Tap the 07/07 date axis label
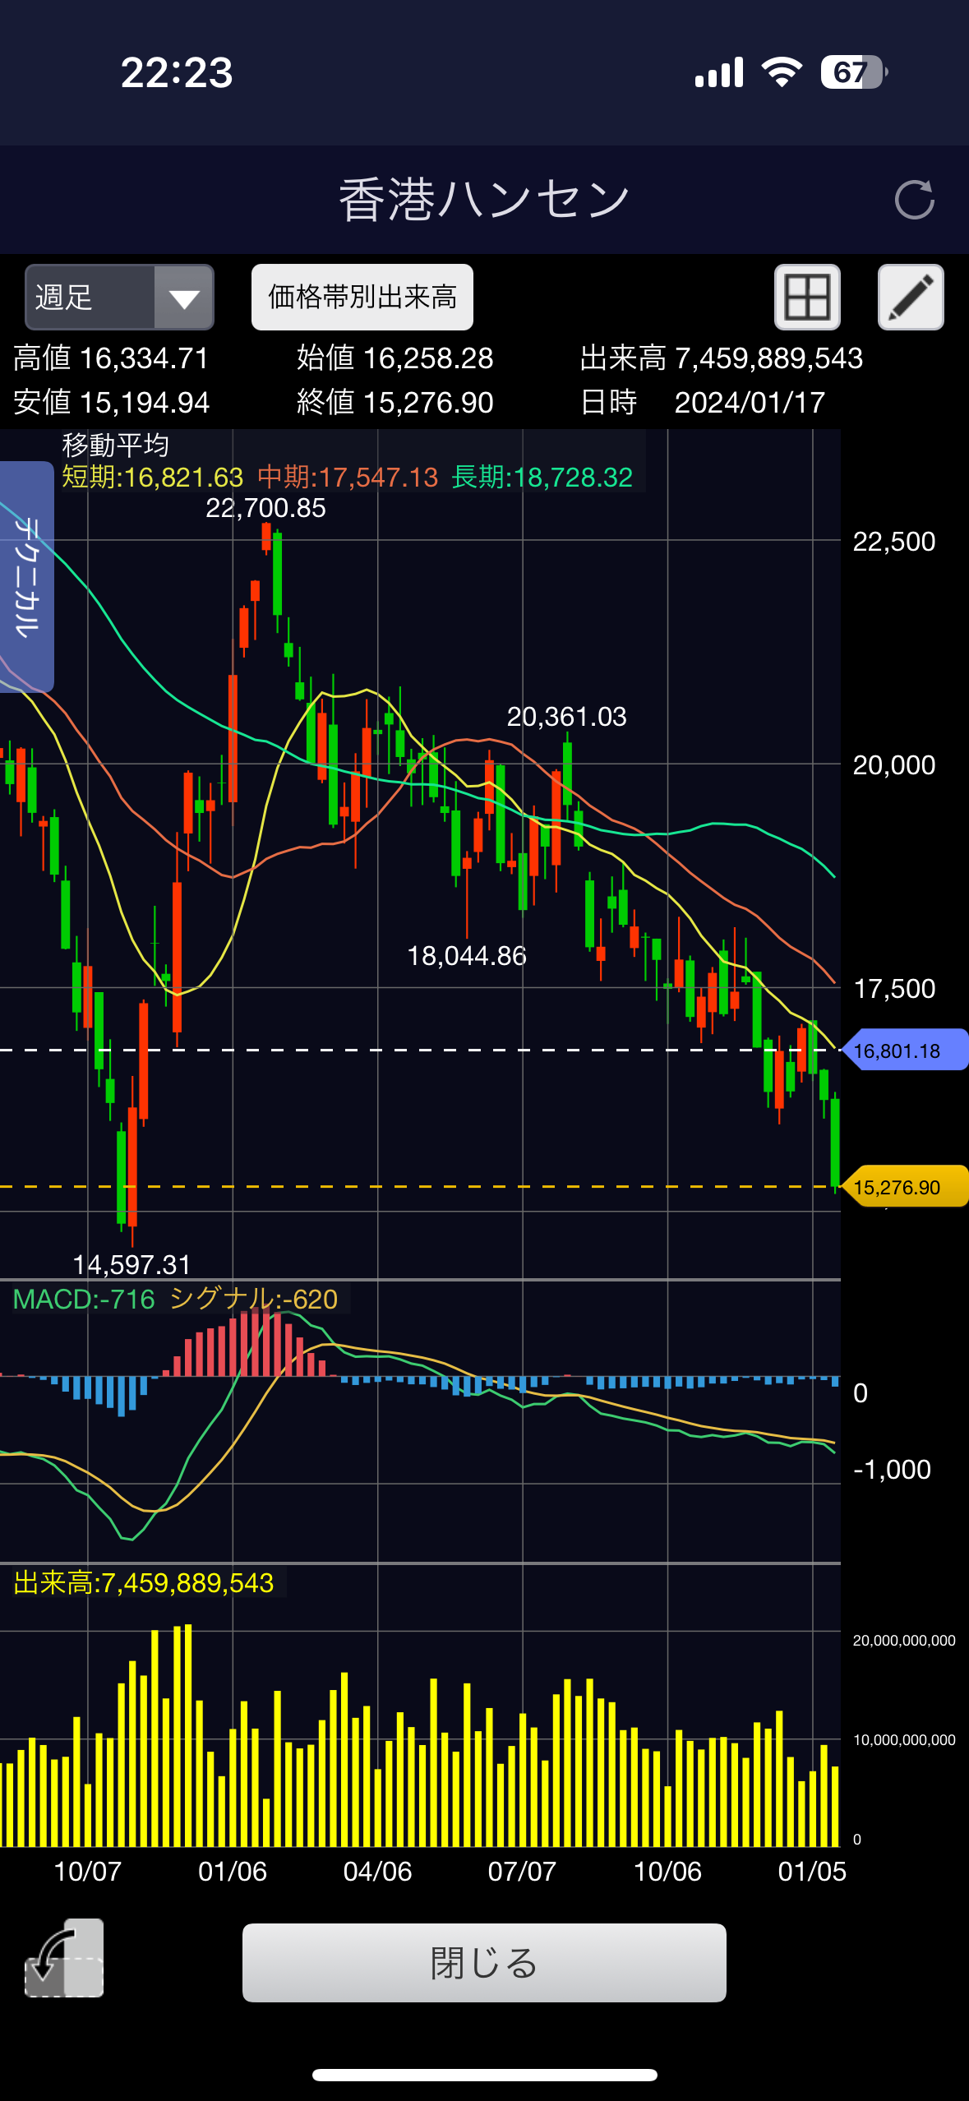 522,1872
